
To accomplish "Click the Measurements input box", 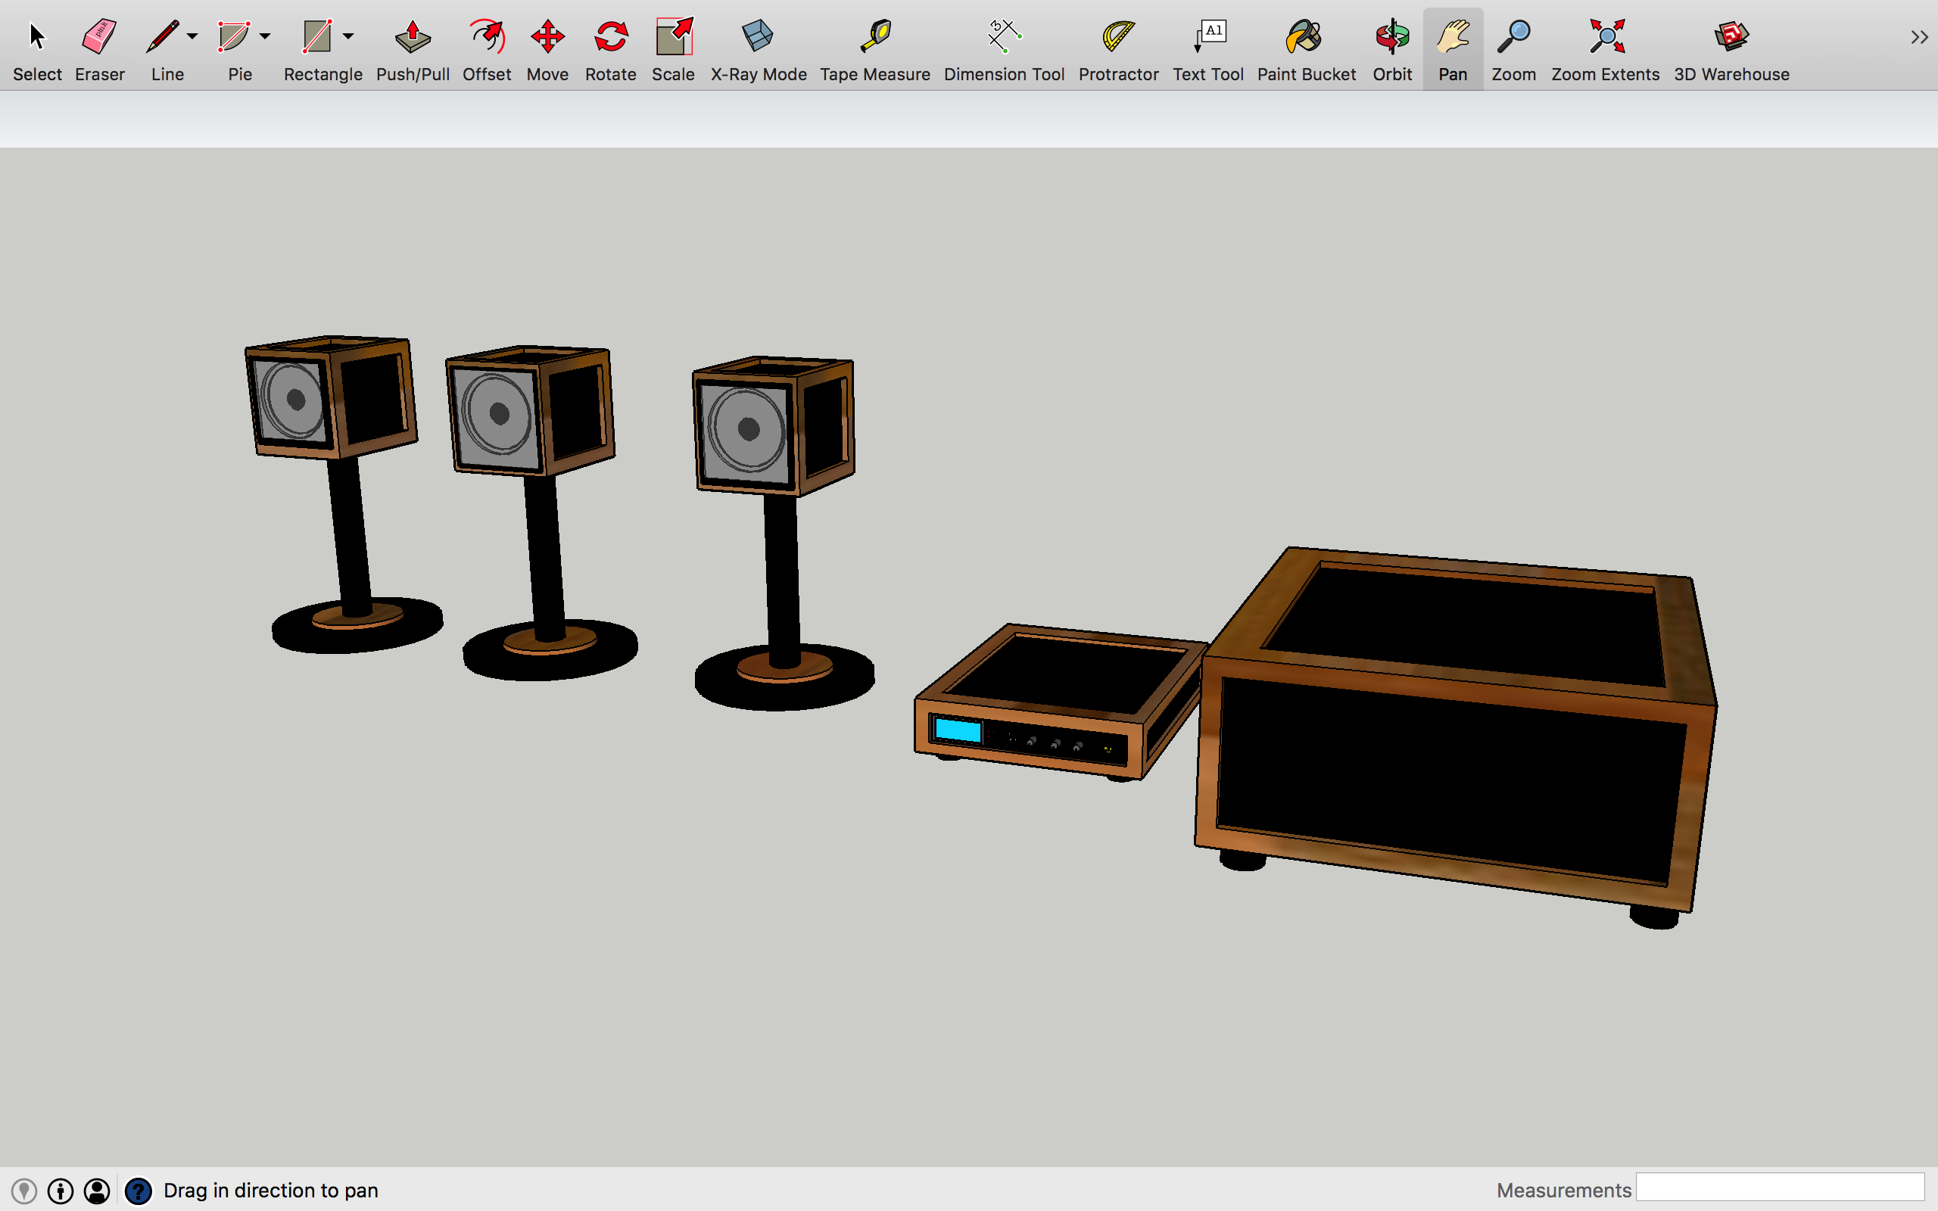I will pyautogui.click(x=1780, y=1188).
